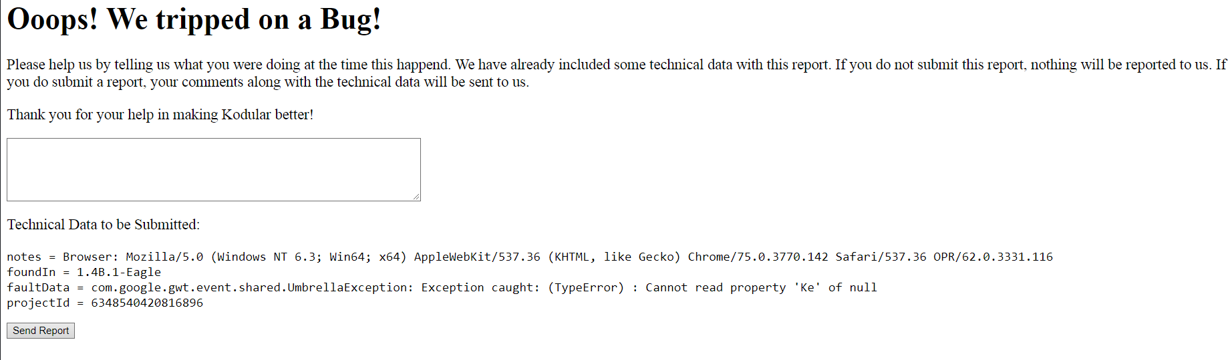1230x360 pixels.
Task: Click the "Thank you for your help" line
Action: point(160,115)
